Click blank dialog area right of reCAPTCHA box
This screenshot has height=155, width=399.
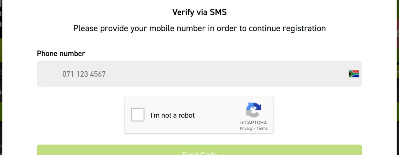tap(318, 115)
